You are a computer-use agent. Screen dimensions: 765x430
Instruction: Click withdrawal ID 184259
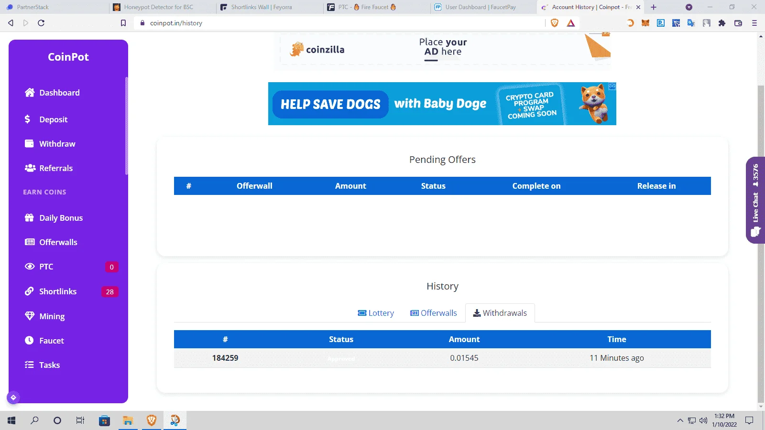(225, 358)
